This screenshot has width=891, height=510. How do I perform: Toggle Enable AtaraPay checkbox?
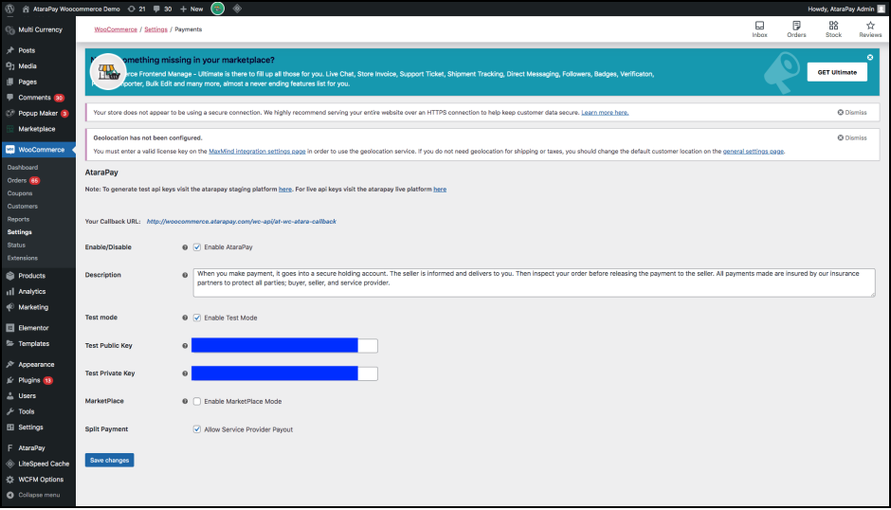[196, 247]
